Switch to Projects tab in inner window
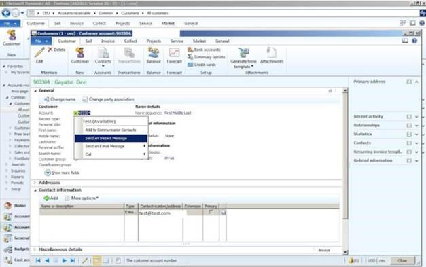This screenshot has height=267, width=426. (x=154, y=41)
